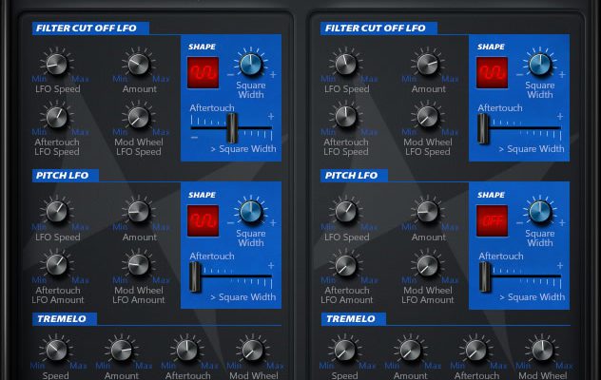Screen dimensions: 601x380
Task: Click left Filter Aftertouch LFO Speed knob
Action: coord(57,118)
